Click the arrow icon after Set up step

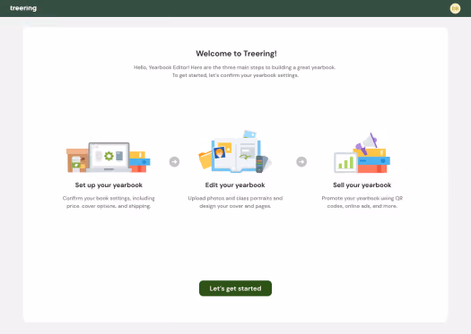coord(174,161)
